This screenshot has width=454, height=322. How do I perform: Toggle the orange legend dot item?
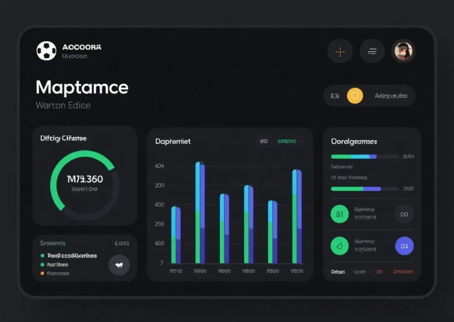pyautogui.click(x=43, y=273)
